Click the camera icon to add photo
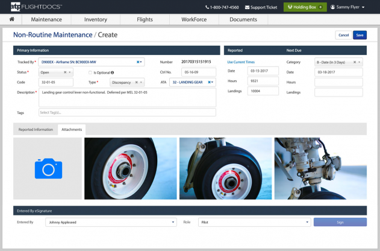Viewport: 380px width, 251px height. pos(48,168)
